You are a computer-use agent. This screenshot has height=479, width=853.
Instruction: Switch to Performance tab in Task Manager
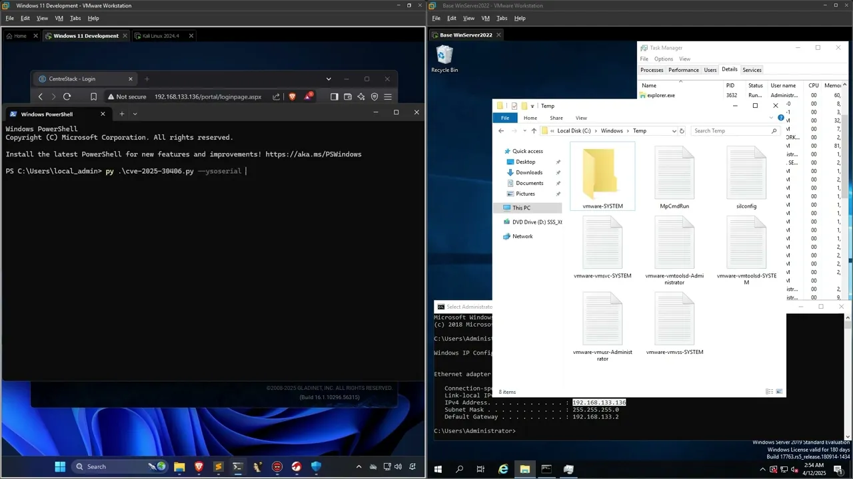tap(684, 70)
